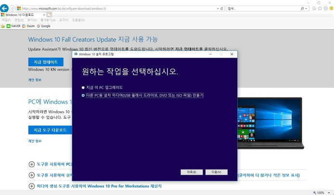Open the 즐겨찾기(A) menu
This screenshot has height=195, width=334.
48,20
